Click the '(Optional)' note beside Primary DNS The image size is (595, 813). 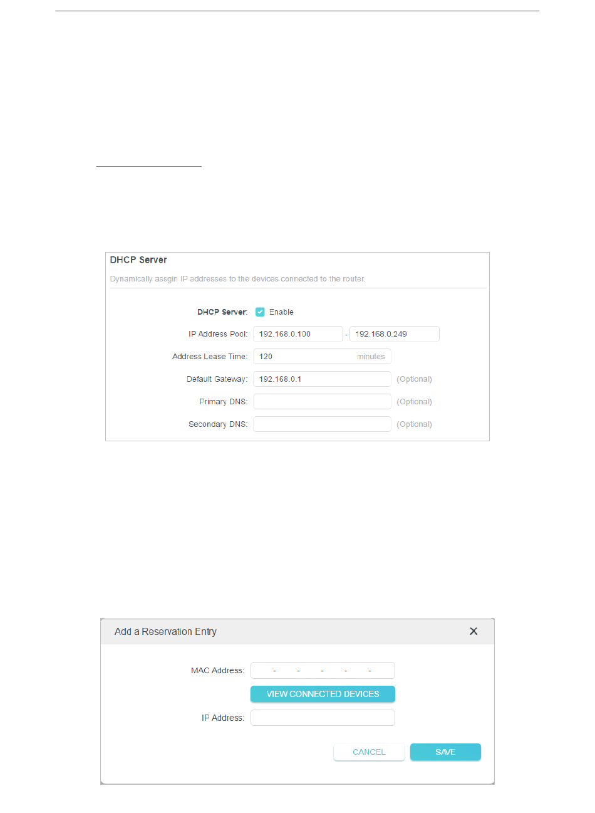(414, 402)
